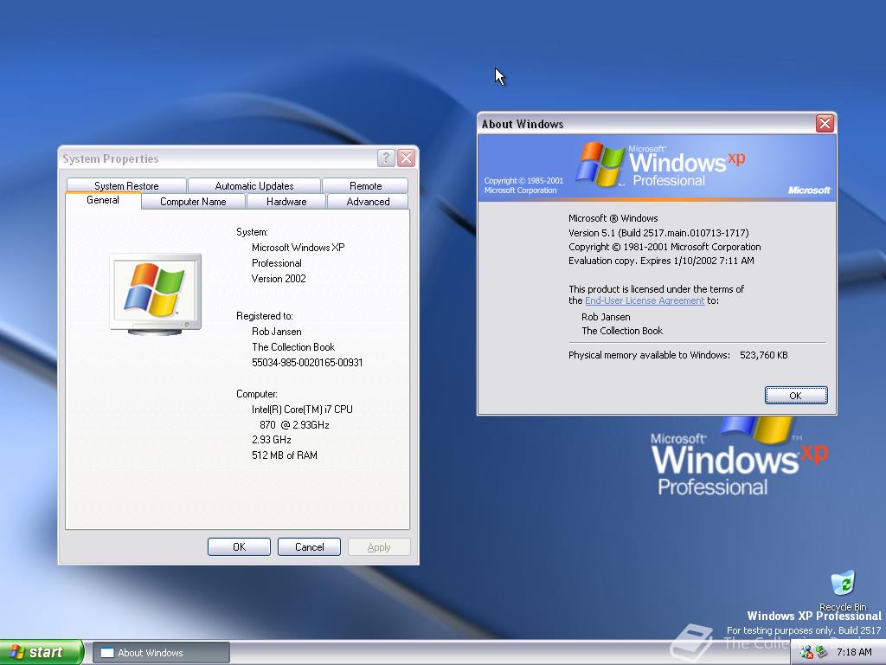Viewport: 886px width, 665px height.
Task: Click the About Windows title bar
Action: pyautogui.click(x=647, y=123)
